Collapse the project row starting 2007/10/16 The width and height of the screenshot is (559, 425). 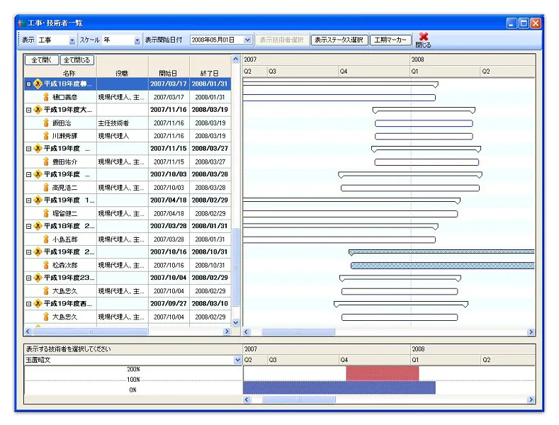(29, 252)
